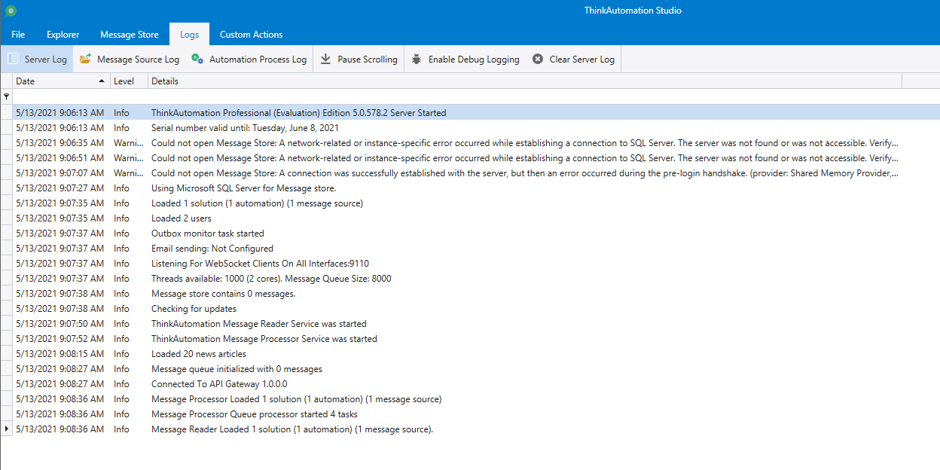Click the filter funnel icon in filter row
This screenshot has width=940, height=470.
(7, 96)
